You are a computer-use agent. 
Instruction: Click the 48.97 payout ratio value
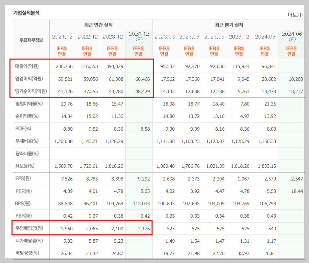pyautogui.click(x=243, y=253)
